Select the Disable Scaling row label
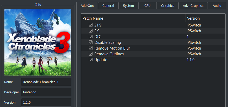The image size is (228, 107). click(108, 42)
